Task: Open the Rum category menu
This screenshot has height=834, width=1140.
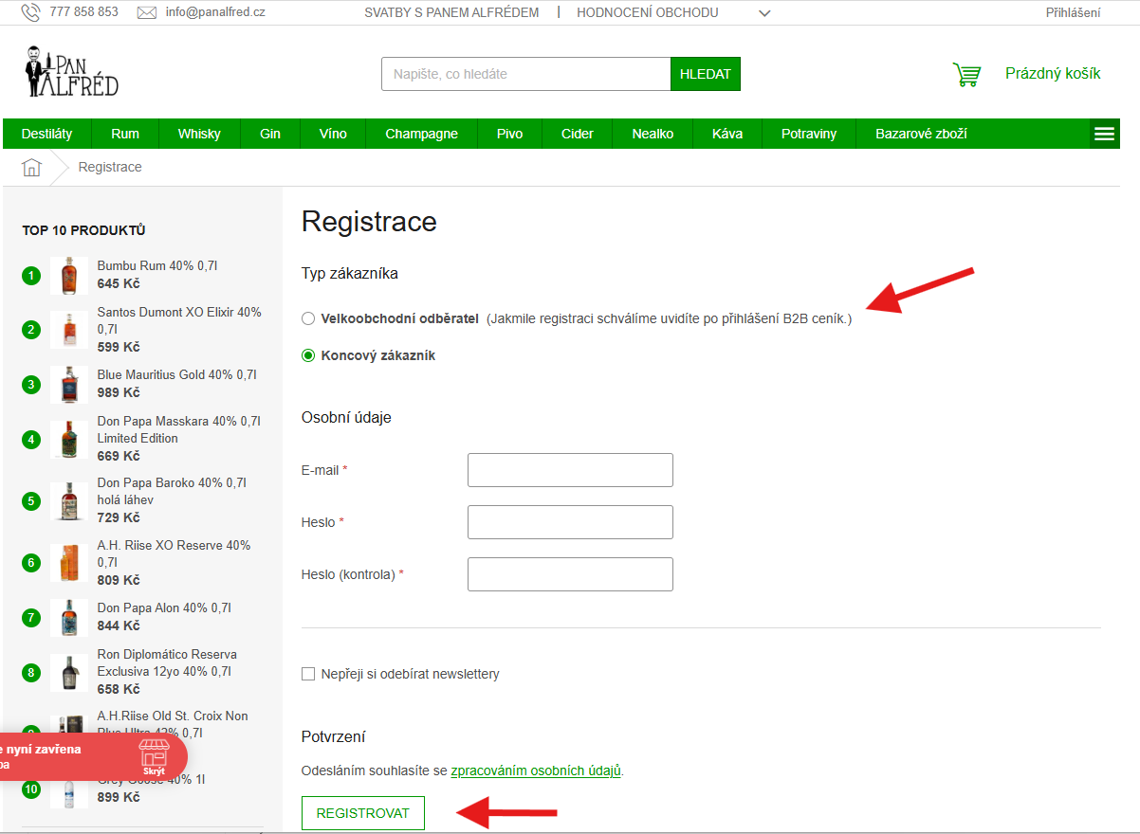Action: [124, 134]
